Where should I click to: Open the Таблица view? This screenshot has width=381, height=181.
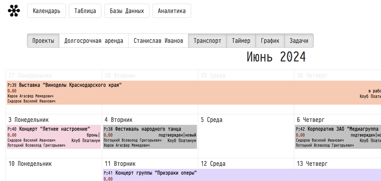[x=85, y=11]
